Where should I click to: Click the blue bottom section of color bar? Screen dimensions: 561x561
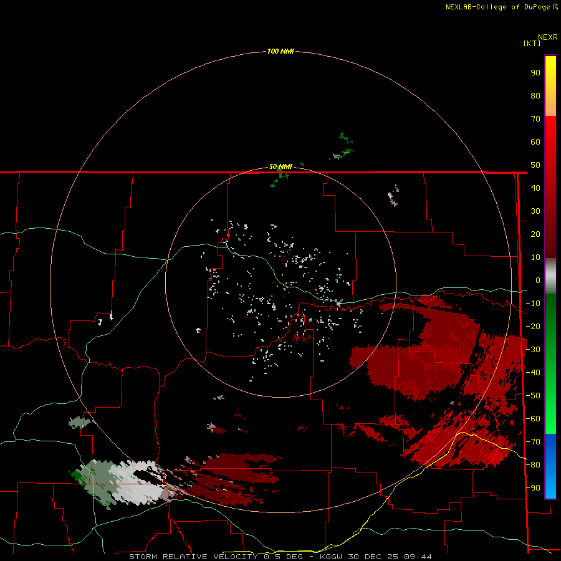coord(550,466)
